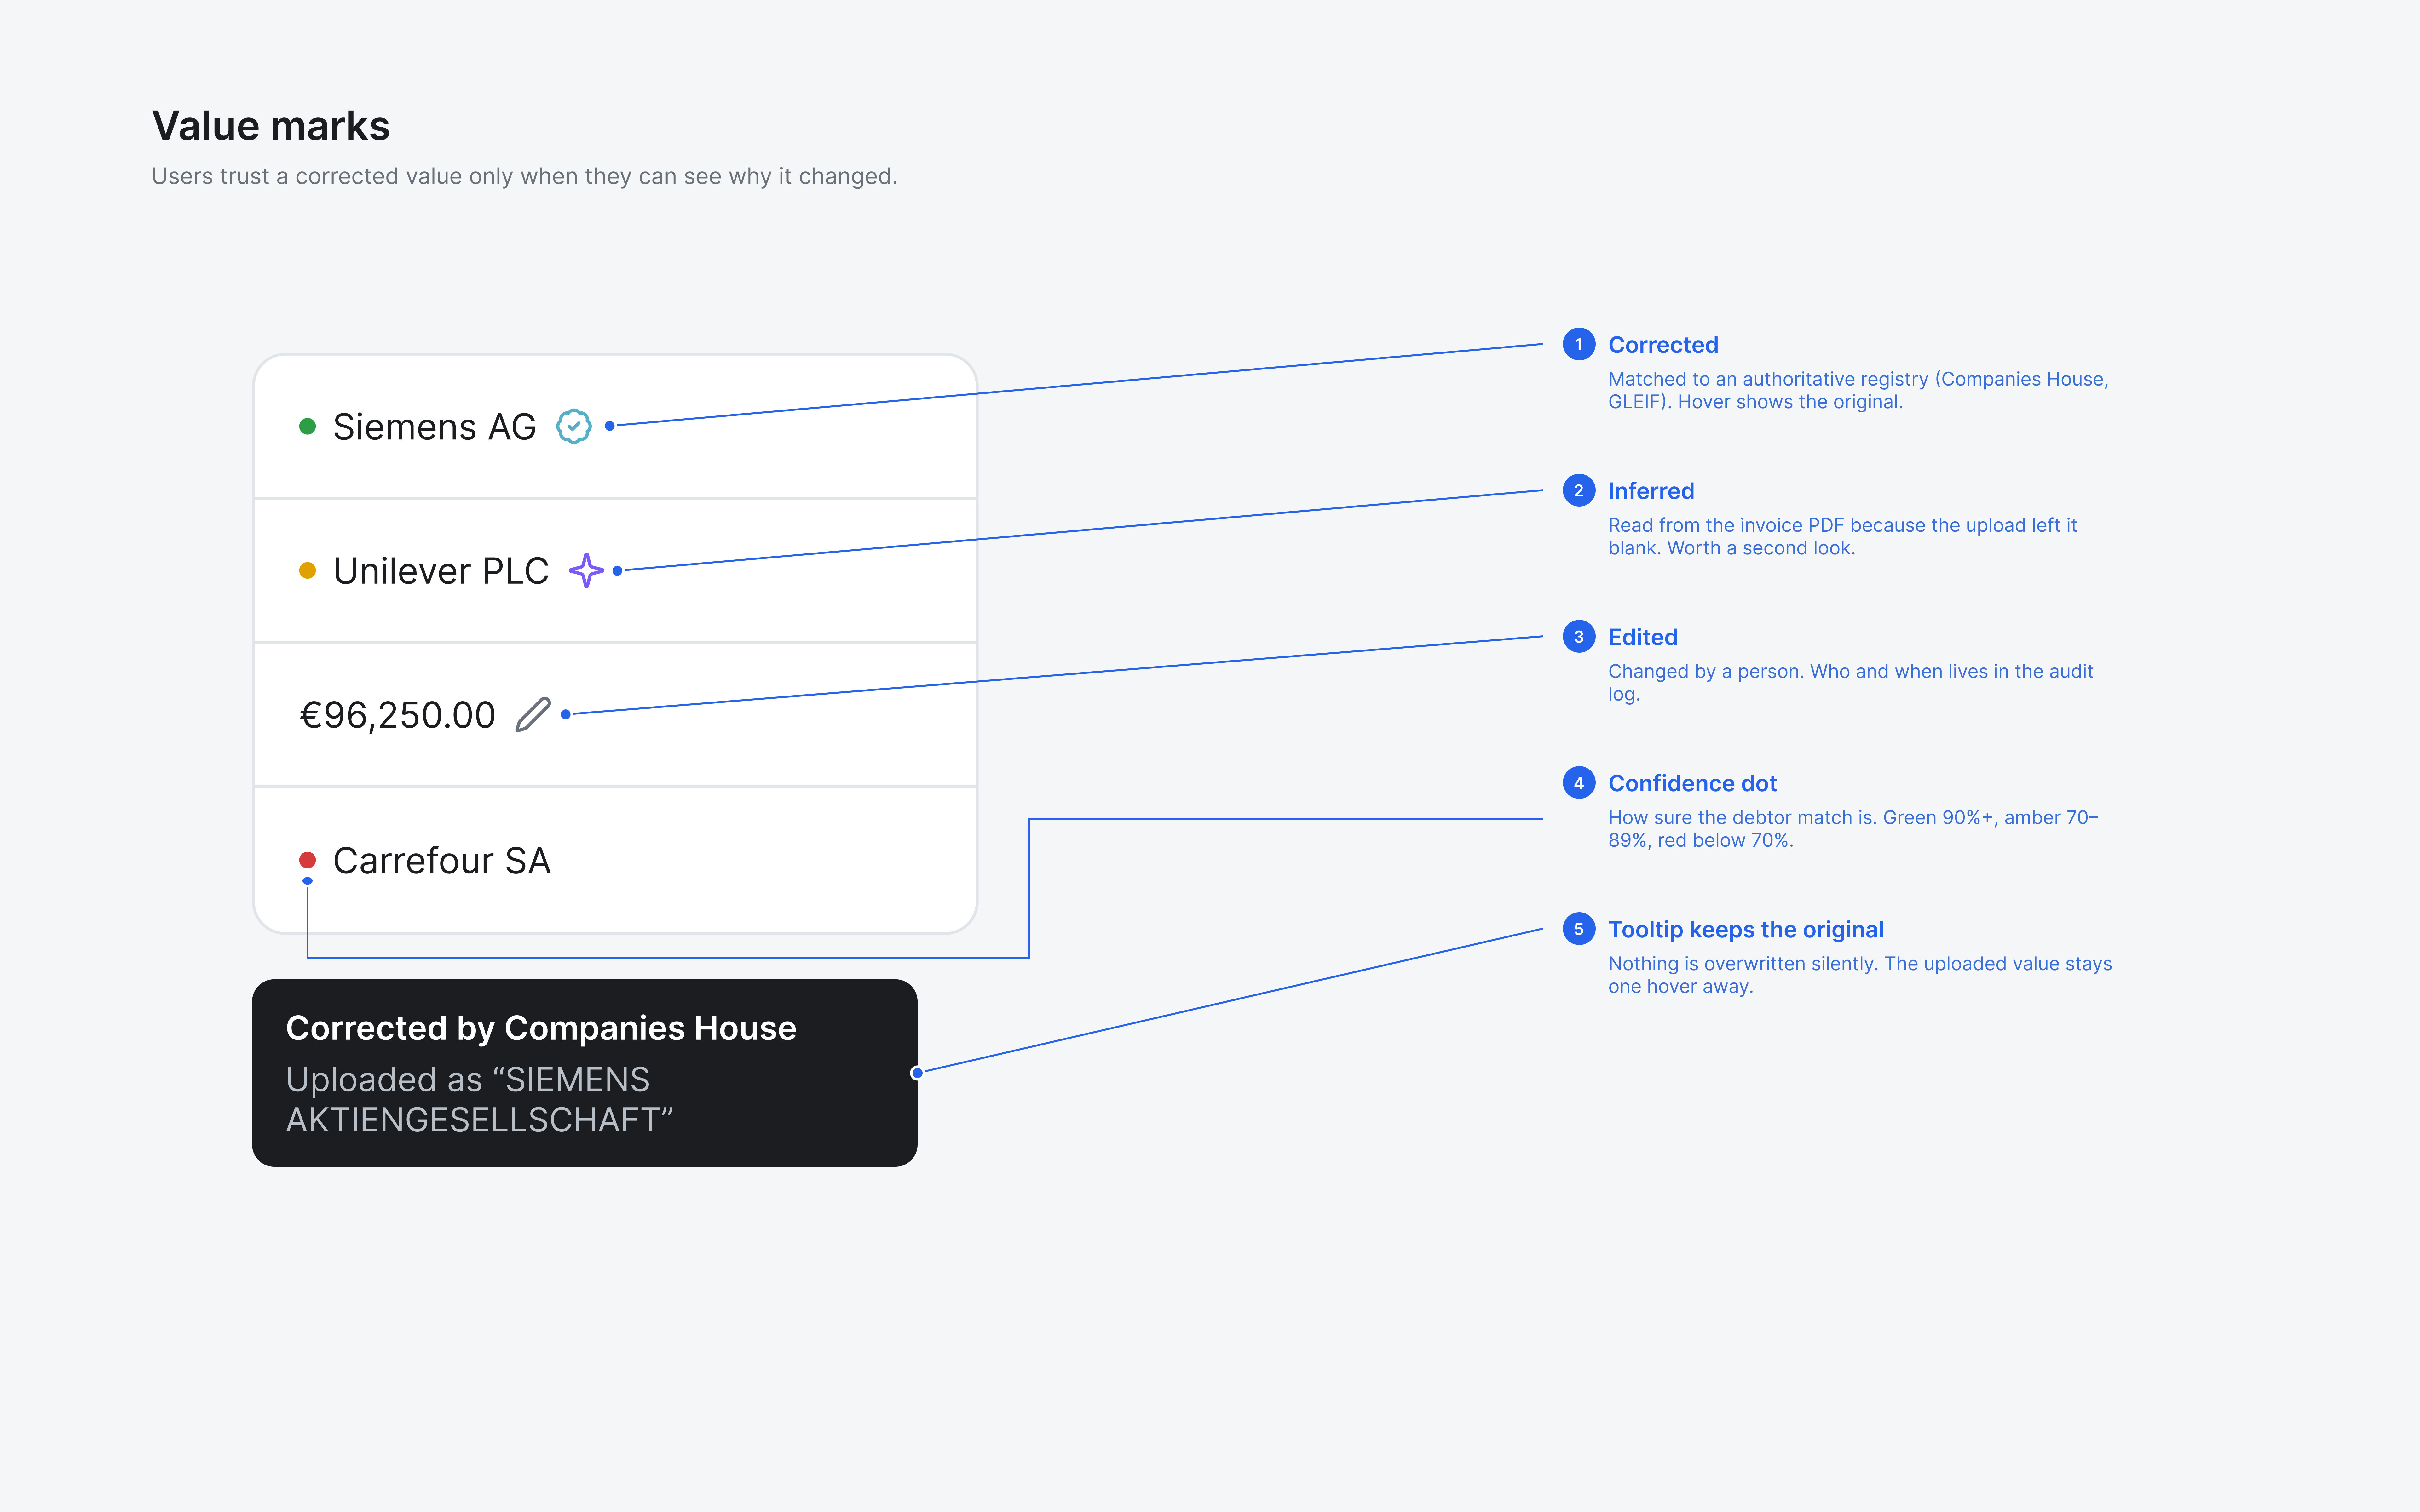
Task: Click the 'Users trust a corrected value' subtitle
Action: coord(525,176)
